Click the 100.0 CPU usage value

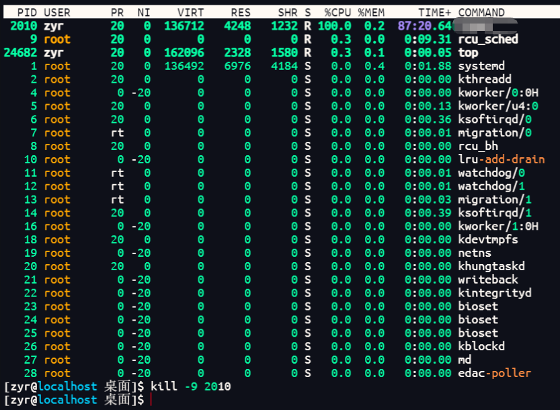click(x=334, y=26)
